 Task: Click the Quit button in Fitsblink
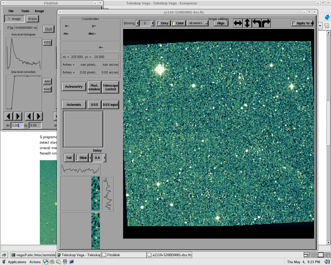click(49, 29)
